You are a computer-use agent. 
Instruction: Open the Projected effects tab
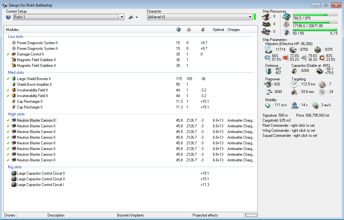coord(205,215)
